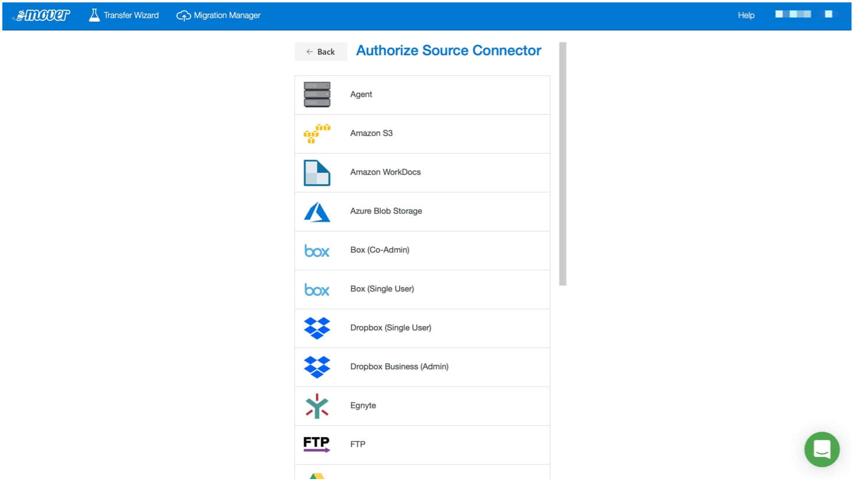Choose the Azure Blob Storage label

click(x=386, y=211)
